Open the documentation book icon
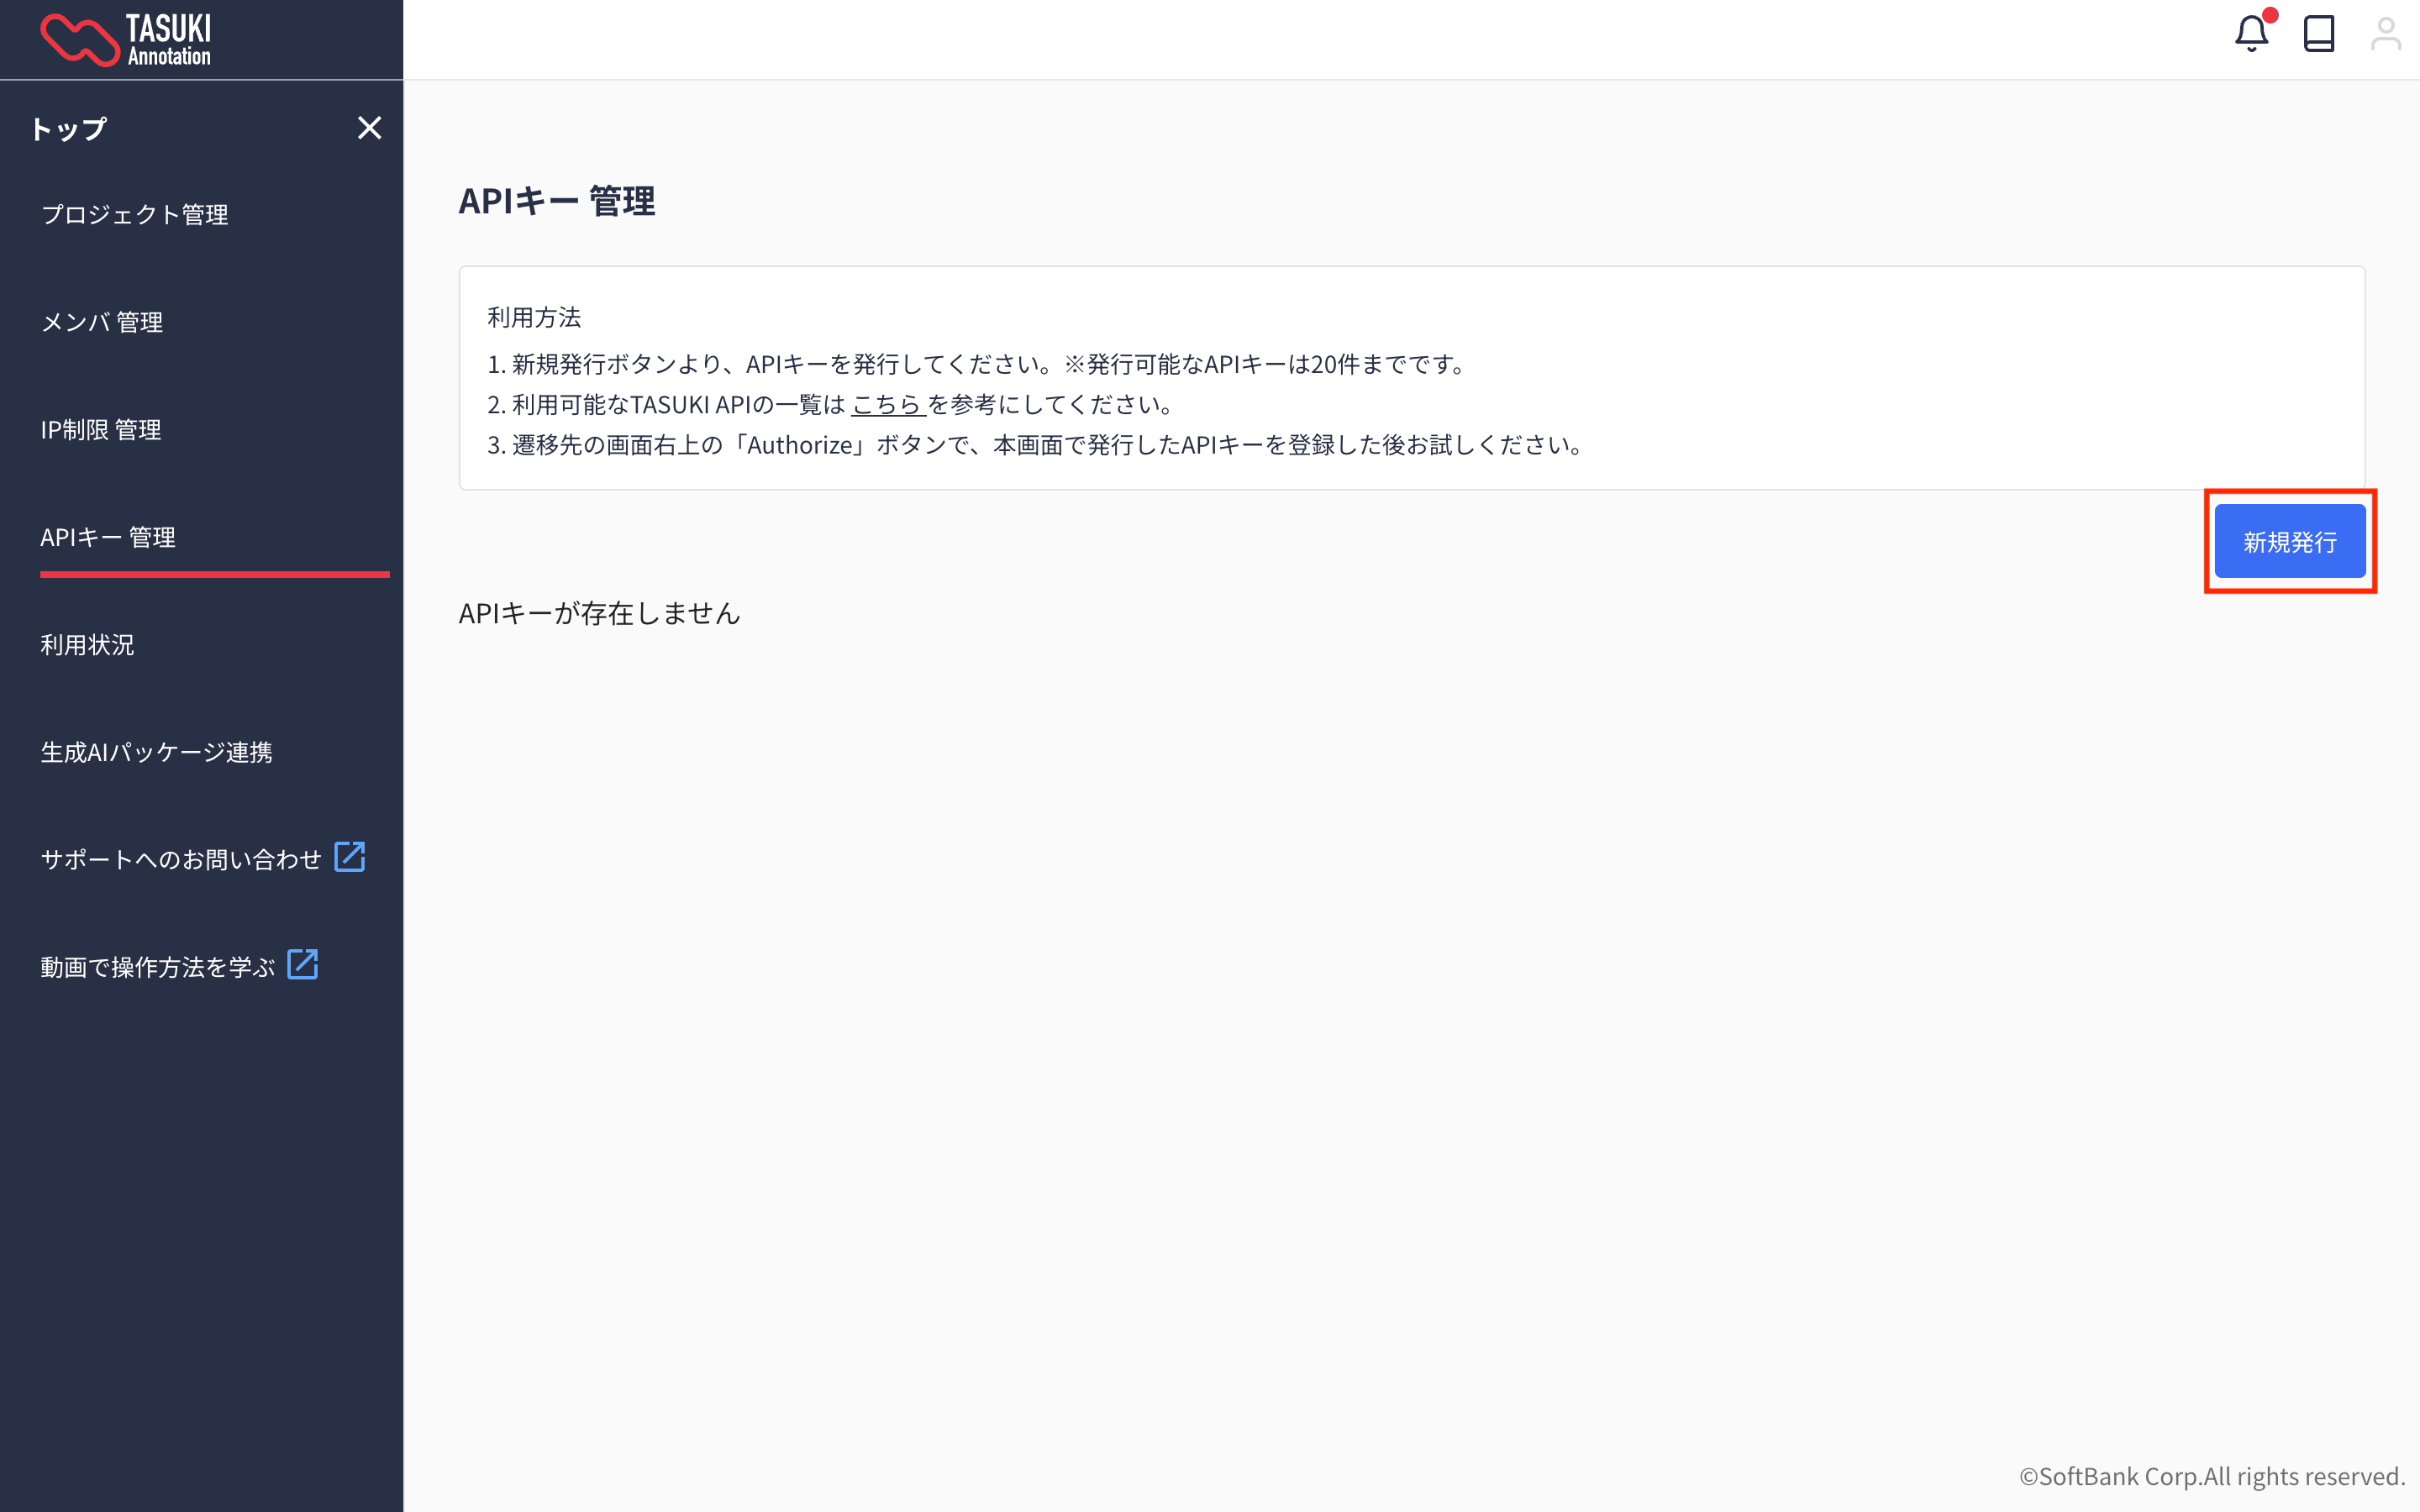This screenshot has width=2420, height=1512. 2319,33
